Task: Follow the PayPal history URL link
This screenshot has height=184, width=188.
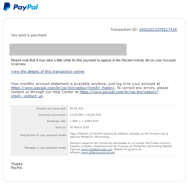Action: 63,88
